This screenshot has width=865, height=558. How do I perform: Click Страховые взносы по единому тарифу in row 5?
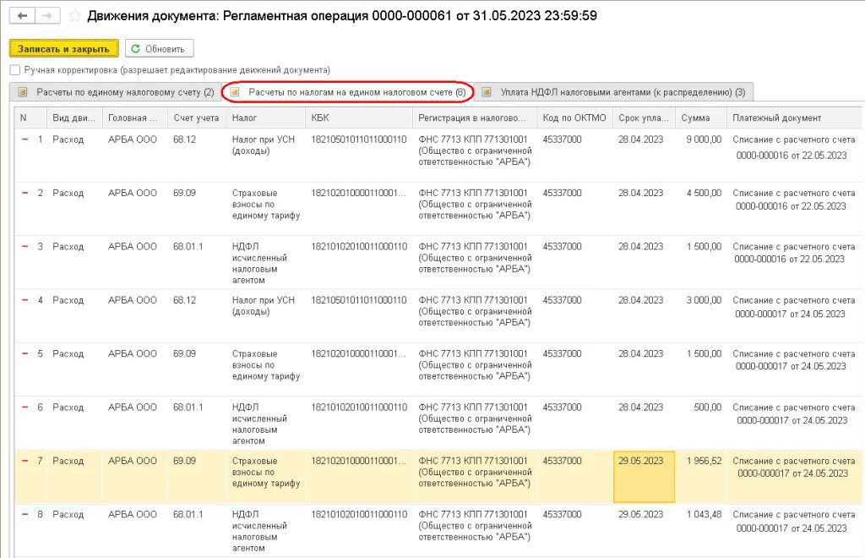click(266, 365)
